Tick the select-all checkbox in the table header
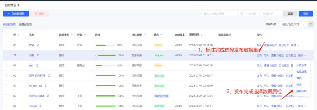Image resolution: width=317 pixels, height=110 pixels. [x=6, y=35]
